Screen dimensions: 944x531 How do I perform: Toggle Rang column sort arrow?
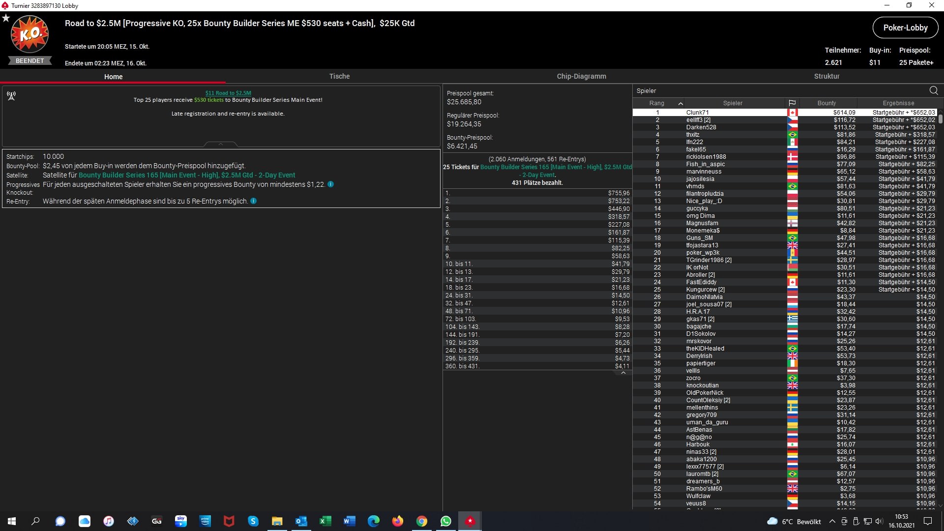pos(680,103)
